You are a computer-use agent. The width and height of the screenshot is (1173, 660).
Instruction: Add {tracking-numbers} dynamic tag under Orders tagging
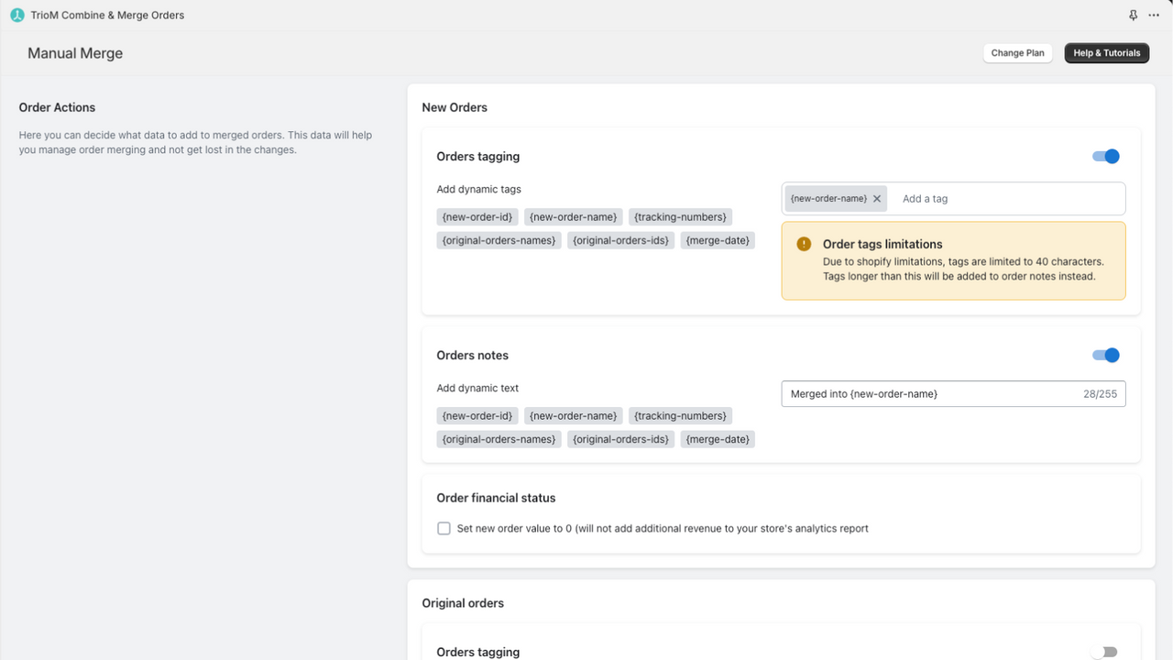pos(680,217)
